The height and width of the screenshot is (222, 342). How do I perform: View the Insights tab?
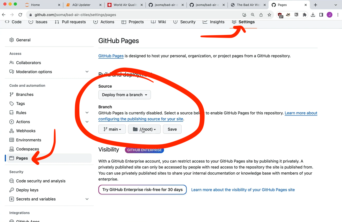pyautogui.click(x=214, y=22)
